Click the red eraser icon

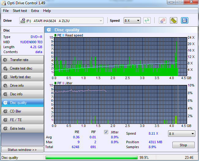pyautogui.click(x=163, y=21)
